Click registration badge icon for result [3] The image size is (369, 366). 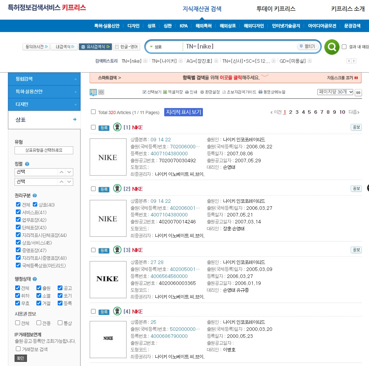(117, 250)
